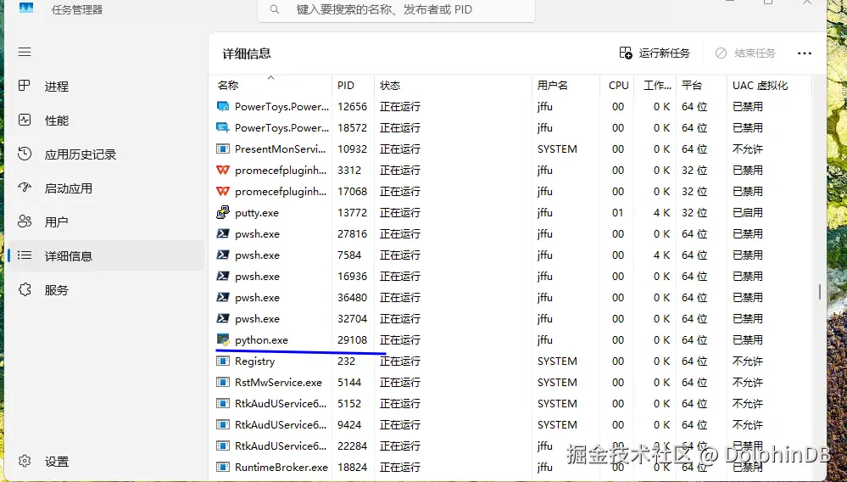Sort by the 用户名 column header

566,86
